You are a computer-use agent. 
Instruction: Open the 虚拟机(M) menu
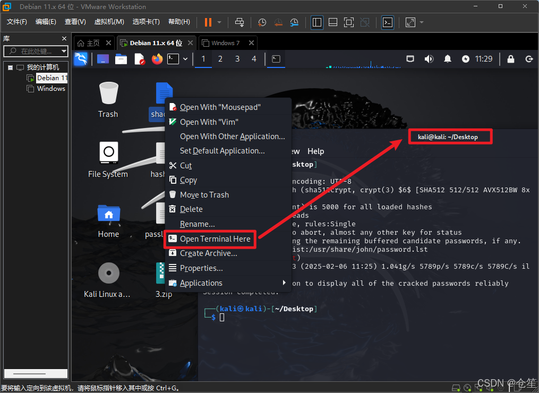point(109,22)
